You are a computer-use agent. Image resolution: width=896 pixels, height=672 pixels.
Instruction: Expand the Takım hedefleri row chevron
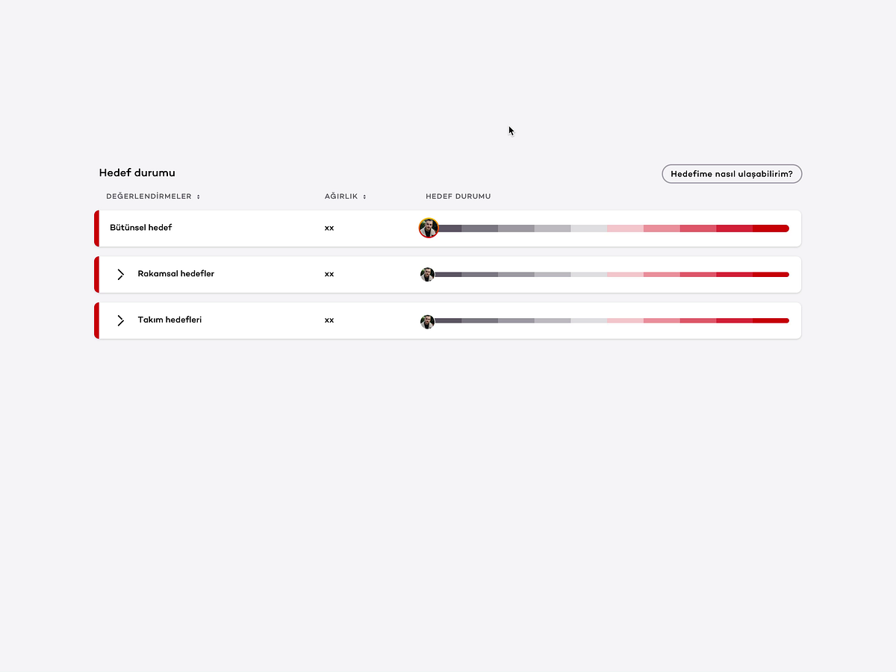[121, 320]
